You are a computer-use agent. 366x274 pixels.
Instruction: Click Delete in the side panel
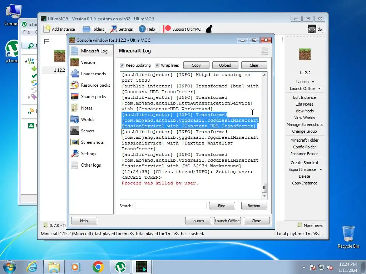305,176
